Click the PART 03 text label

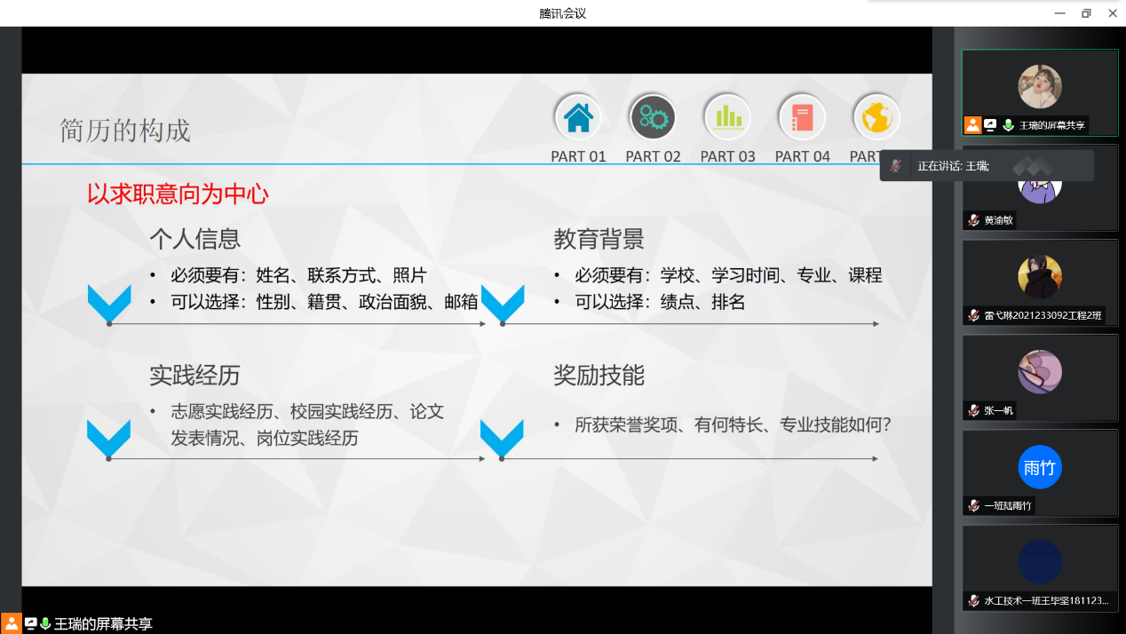727,156
